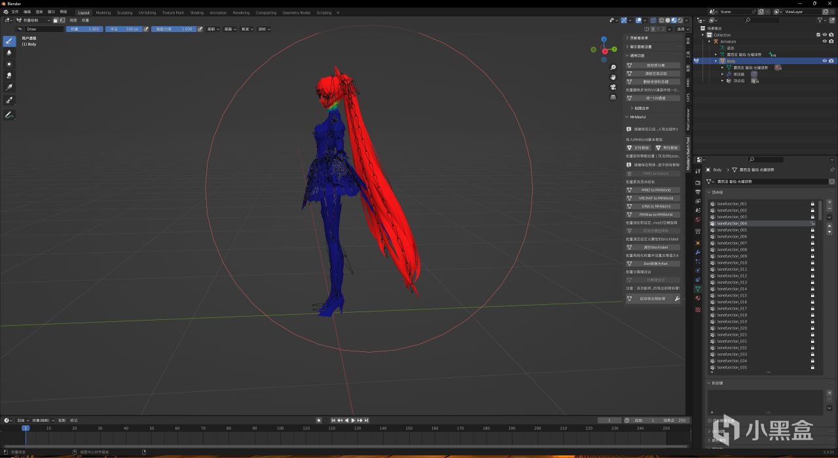Toggle orthographic grid view icon
This screenshot has height=458, width=838.
(x=613, y=97)
